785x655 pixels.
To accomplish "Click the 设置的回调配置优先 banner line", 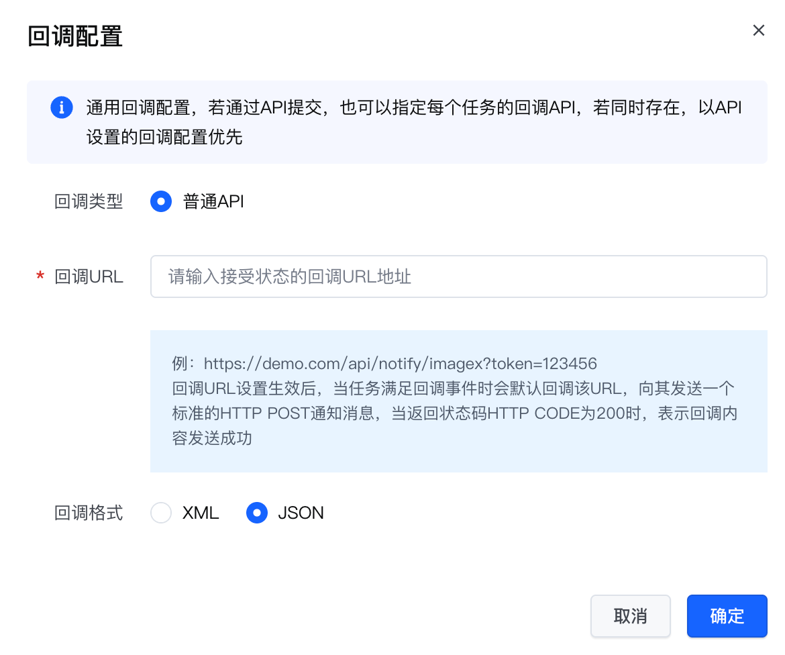I will pos(164,138).
